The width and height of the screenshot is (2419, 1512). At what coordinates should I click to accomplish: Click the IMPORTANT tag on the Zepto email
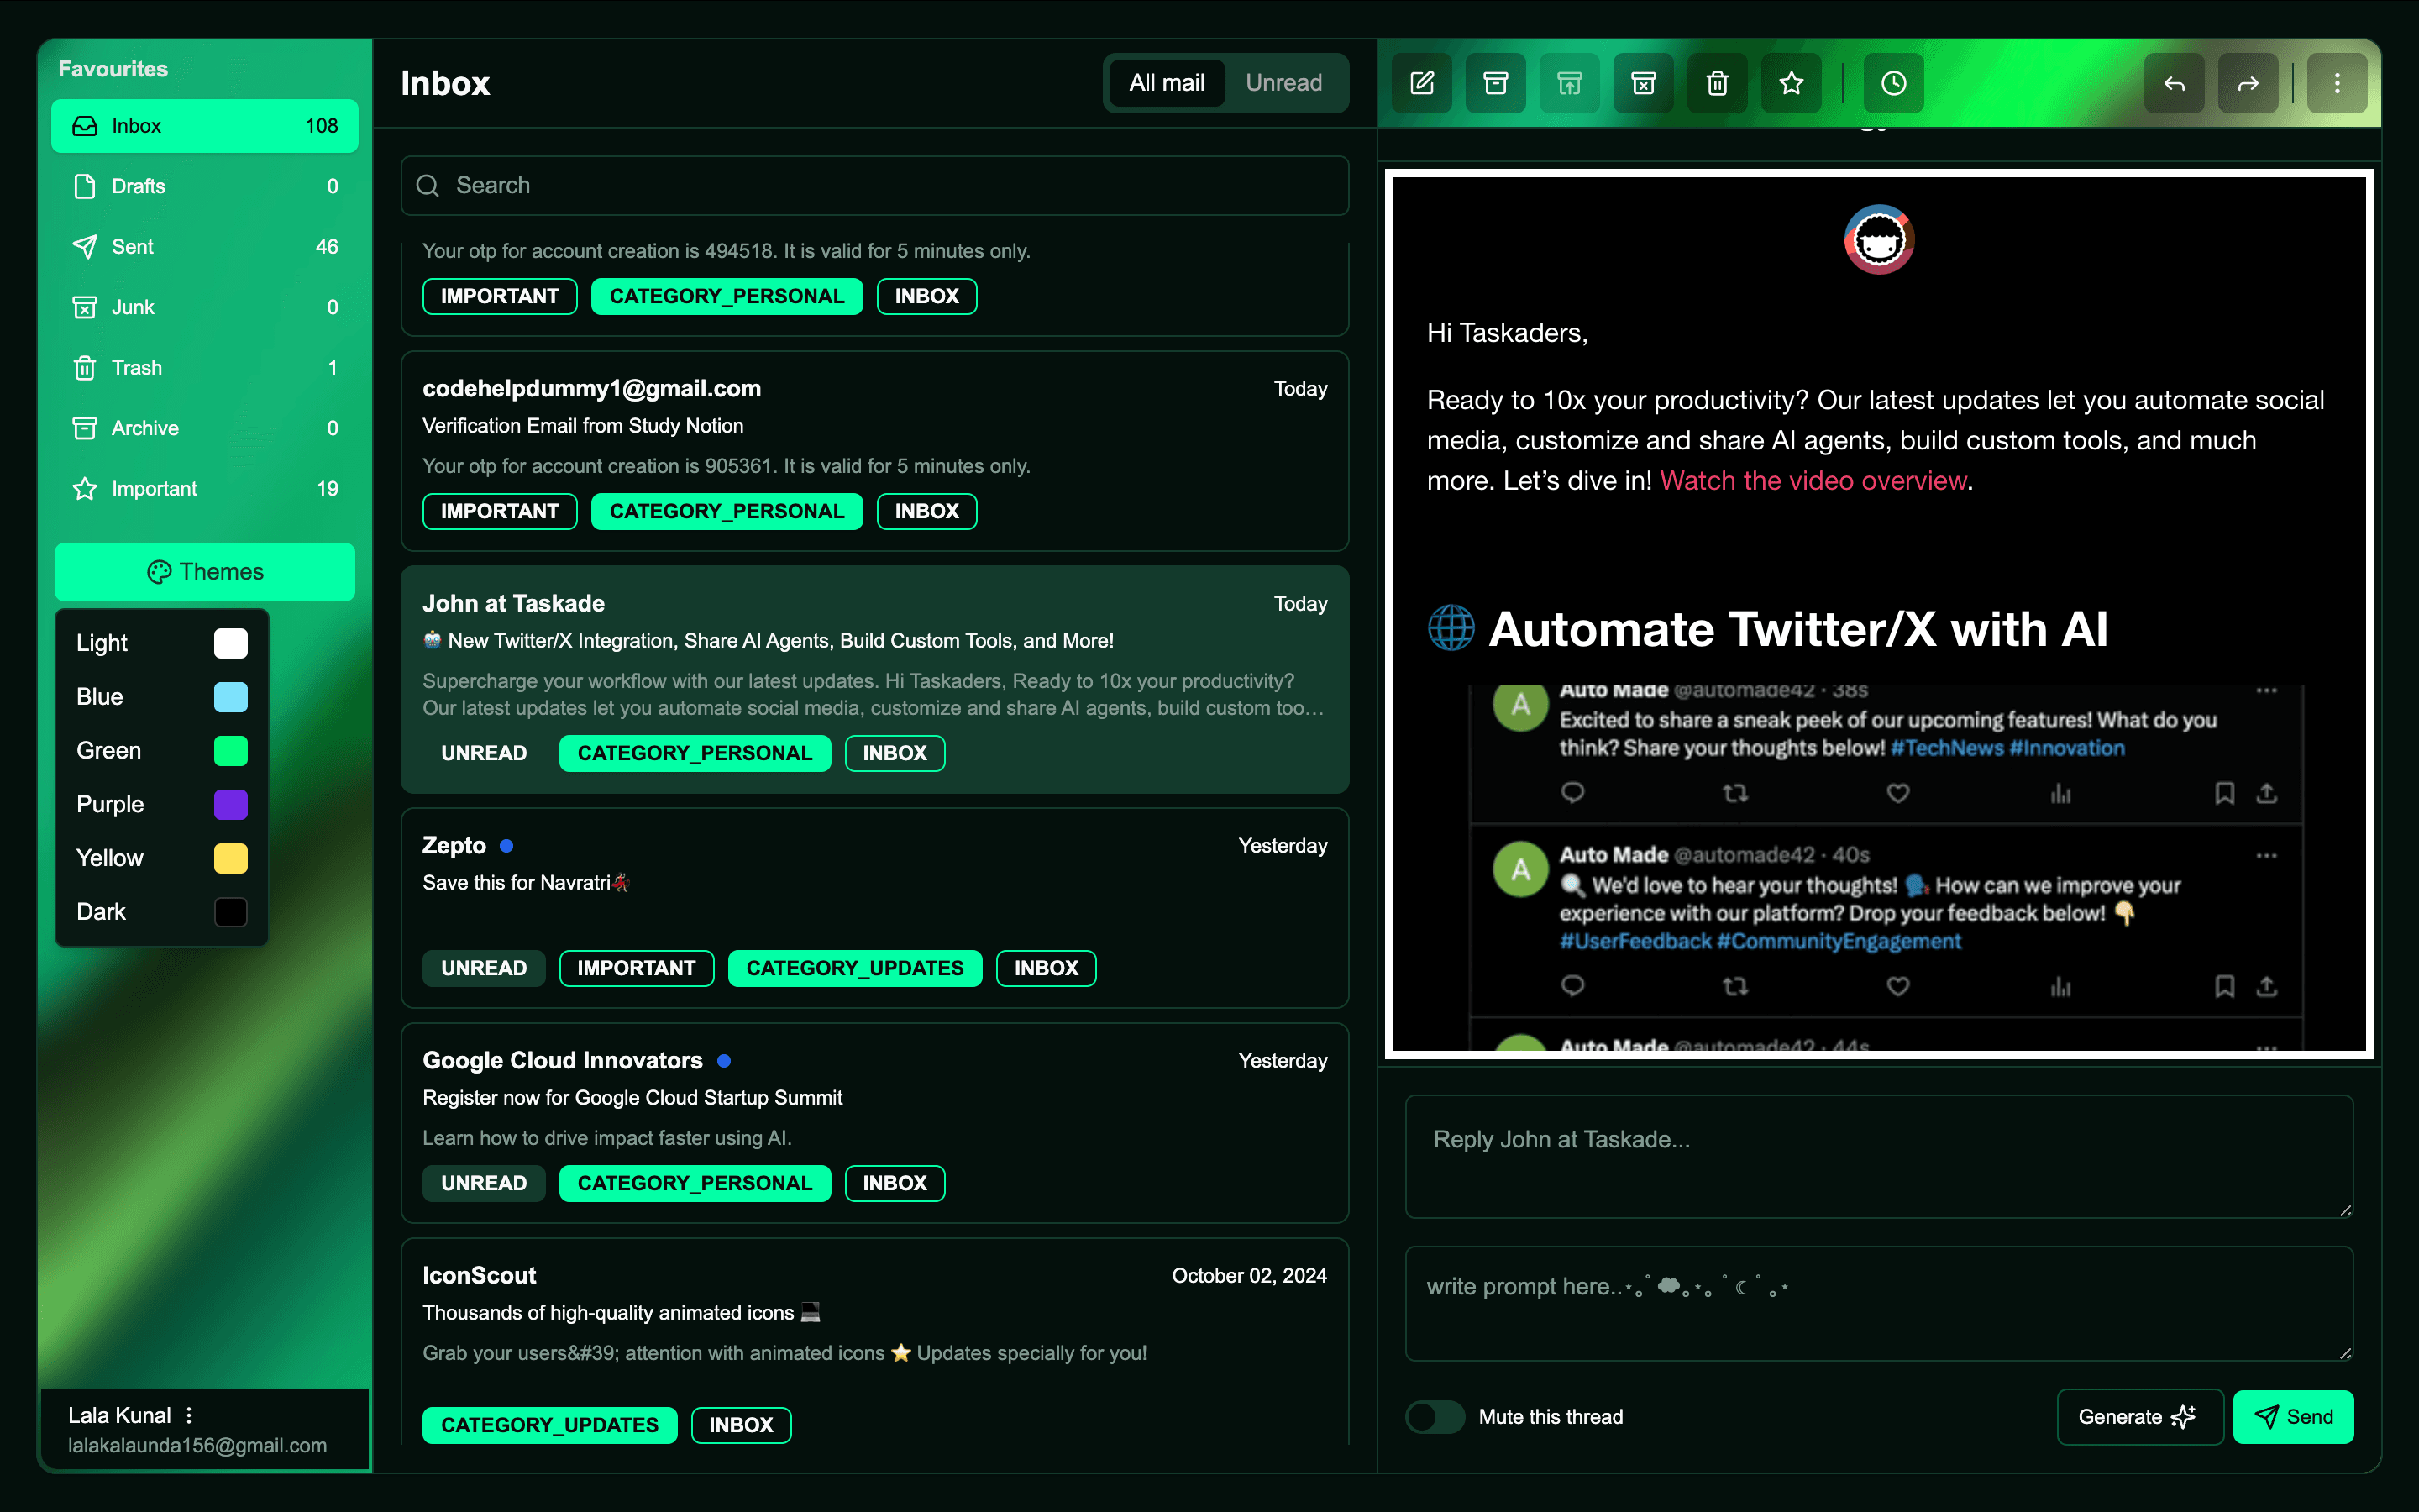click(x=637, y=968)
